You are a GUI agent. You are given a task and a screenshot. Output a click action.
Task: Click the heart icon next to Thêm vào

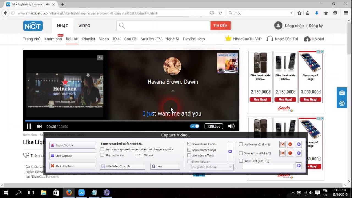pyautogui.click(x=26, y=155)
